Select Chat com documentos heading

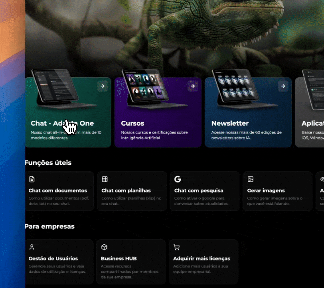[x=57, y=190]
